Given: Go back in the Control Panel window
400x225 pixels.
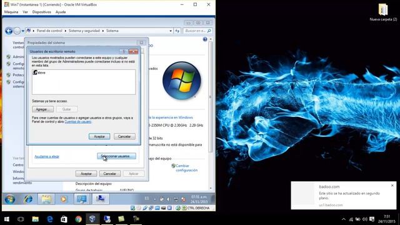Looking at the screenshot, I should click(9, 31).
